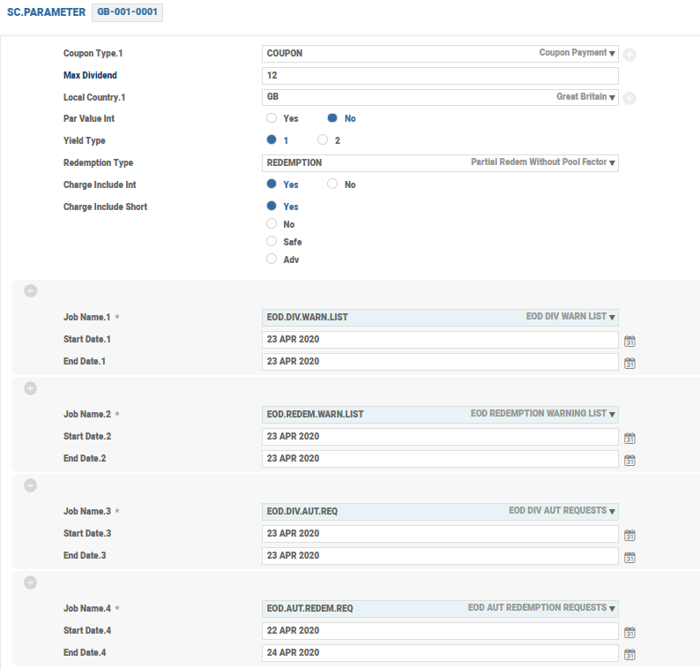Expand the Coupon Type.1 dropdown
Viewport: 700px width, 669px height.
(x=612, y=54)
